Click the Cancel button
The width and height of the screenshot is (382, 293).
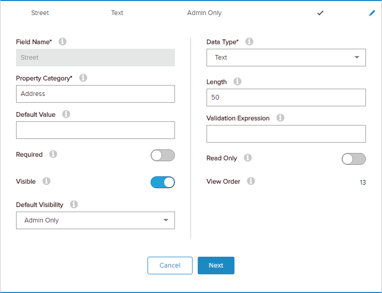point(170,266)
